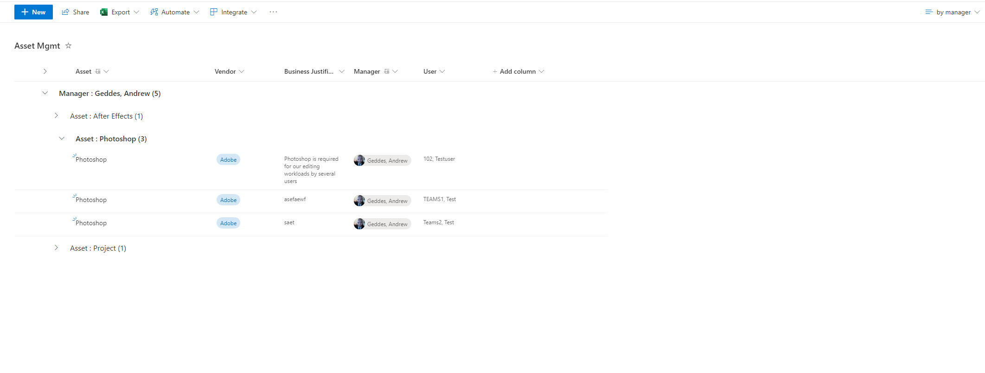Collapse the Manager Geddes, Andrew group
Screen dimensions: 985x373
(x=45, y=93)
